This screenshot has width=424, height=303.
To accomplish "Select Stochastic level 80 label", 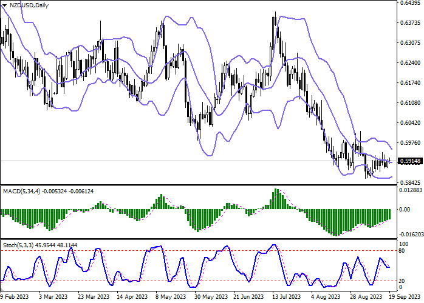I will click(x=402, y=251).
